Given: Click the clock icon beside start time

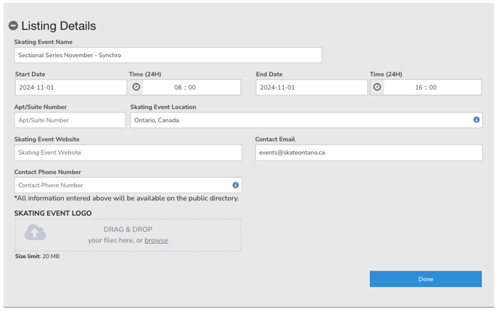Looking at the screenshot, I should point(136,87).
